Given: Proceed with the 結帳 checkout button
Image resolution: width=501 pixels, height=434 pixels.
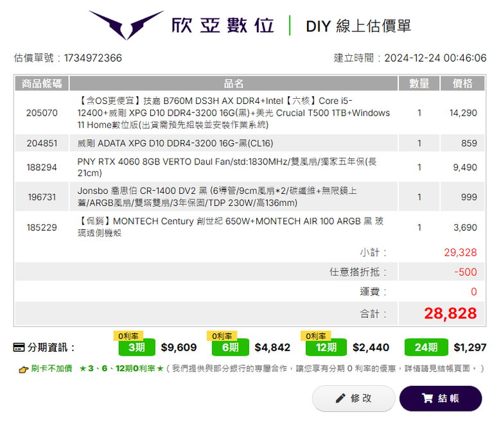Looking at the screenshot, I should click(x=441, y=398).
